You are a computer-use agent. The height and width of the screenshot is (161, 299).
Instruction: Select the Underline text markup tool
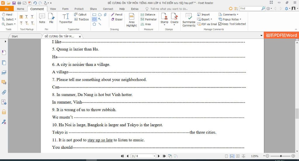tap(32, 17)
